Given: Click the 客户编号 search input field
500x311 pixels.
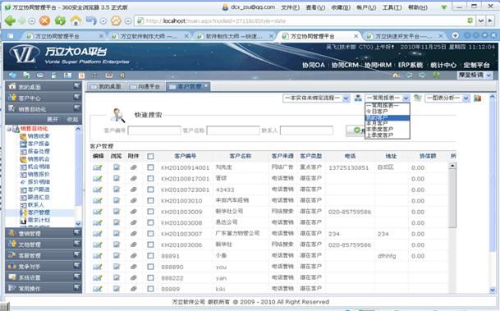Looking at the screenshot, I should (x=154, y=130).
